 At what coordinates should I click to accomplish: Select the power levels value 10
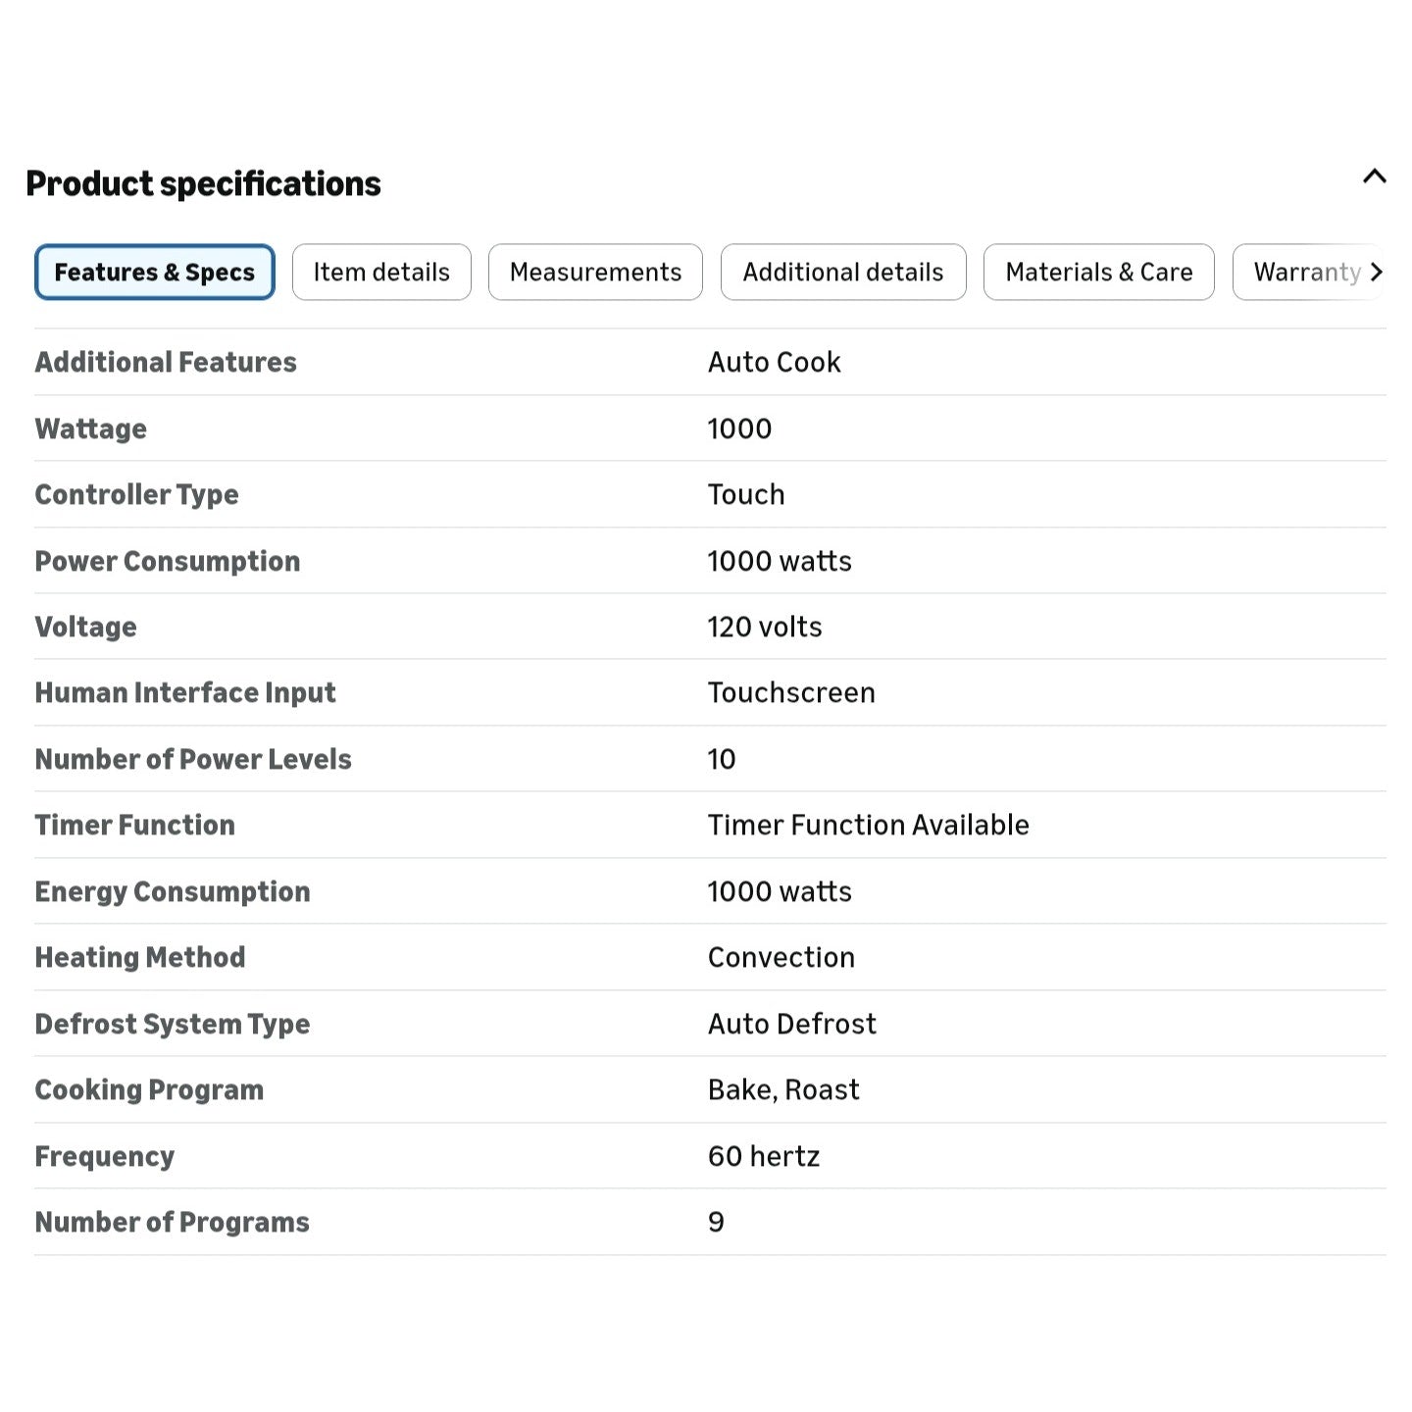tap(722, 759)
